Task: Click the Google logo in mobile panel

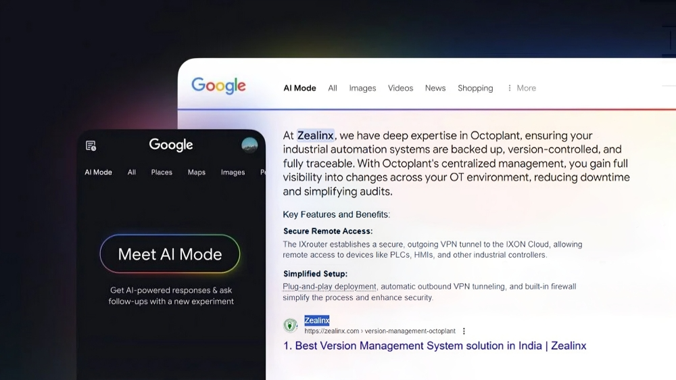Action: [x=171, y=145]
